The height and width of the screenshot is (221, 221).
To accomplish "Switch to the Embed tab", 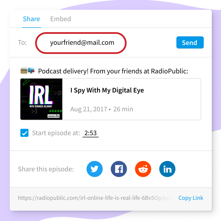I will pyautogui.click(x=60, y=19).
